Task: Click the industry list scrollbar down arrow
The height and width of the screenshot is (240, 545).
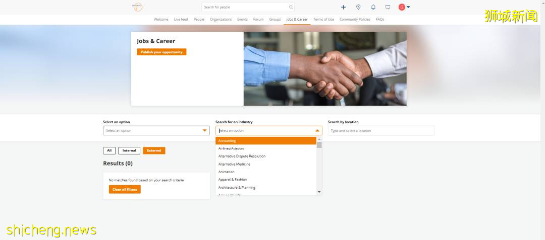Action: point(319,192)
